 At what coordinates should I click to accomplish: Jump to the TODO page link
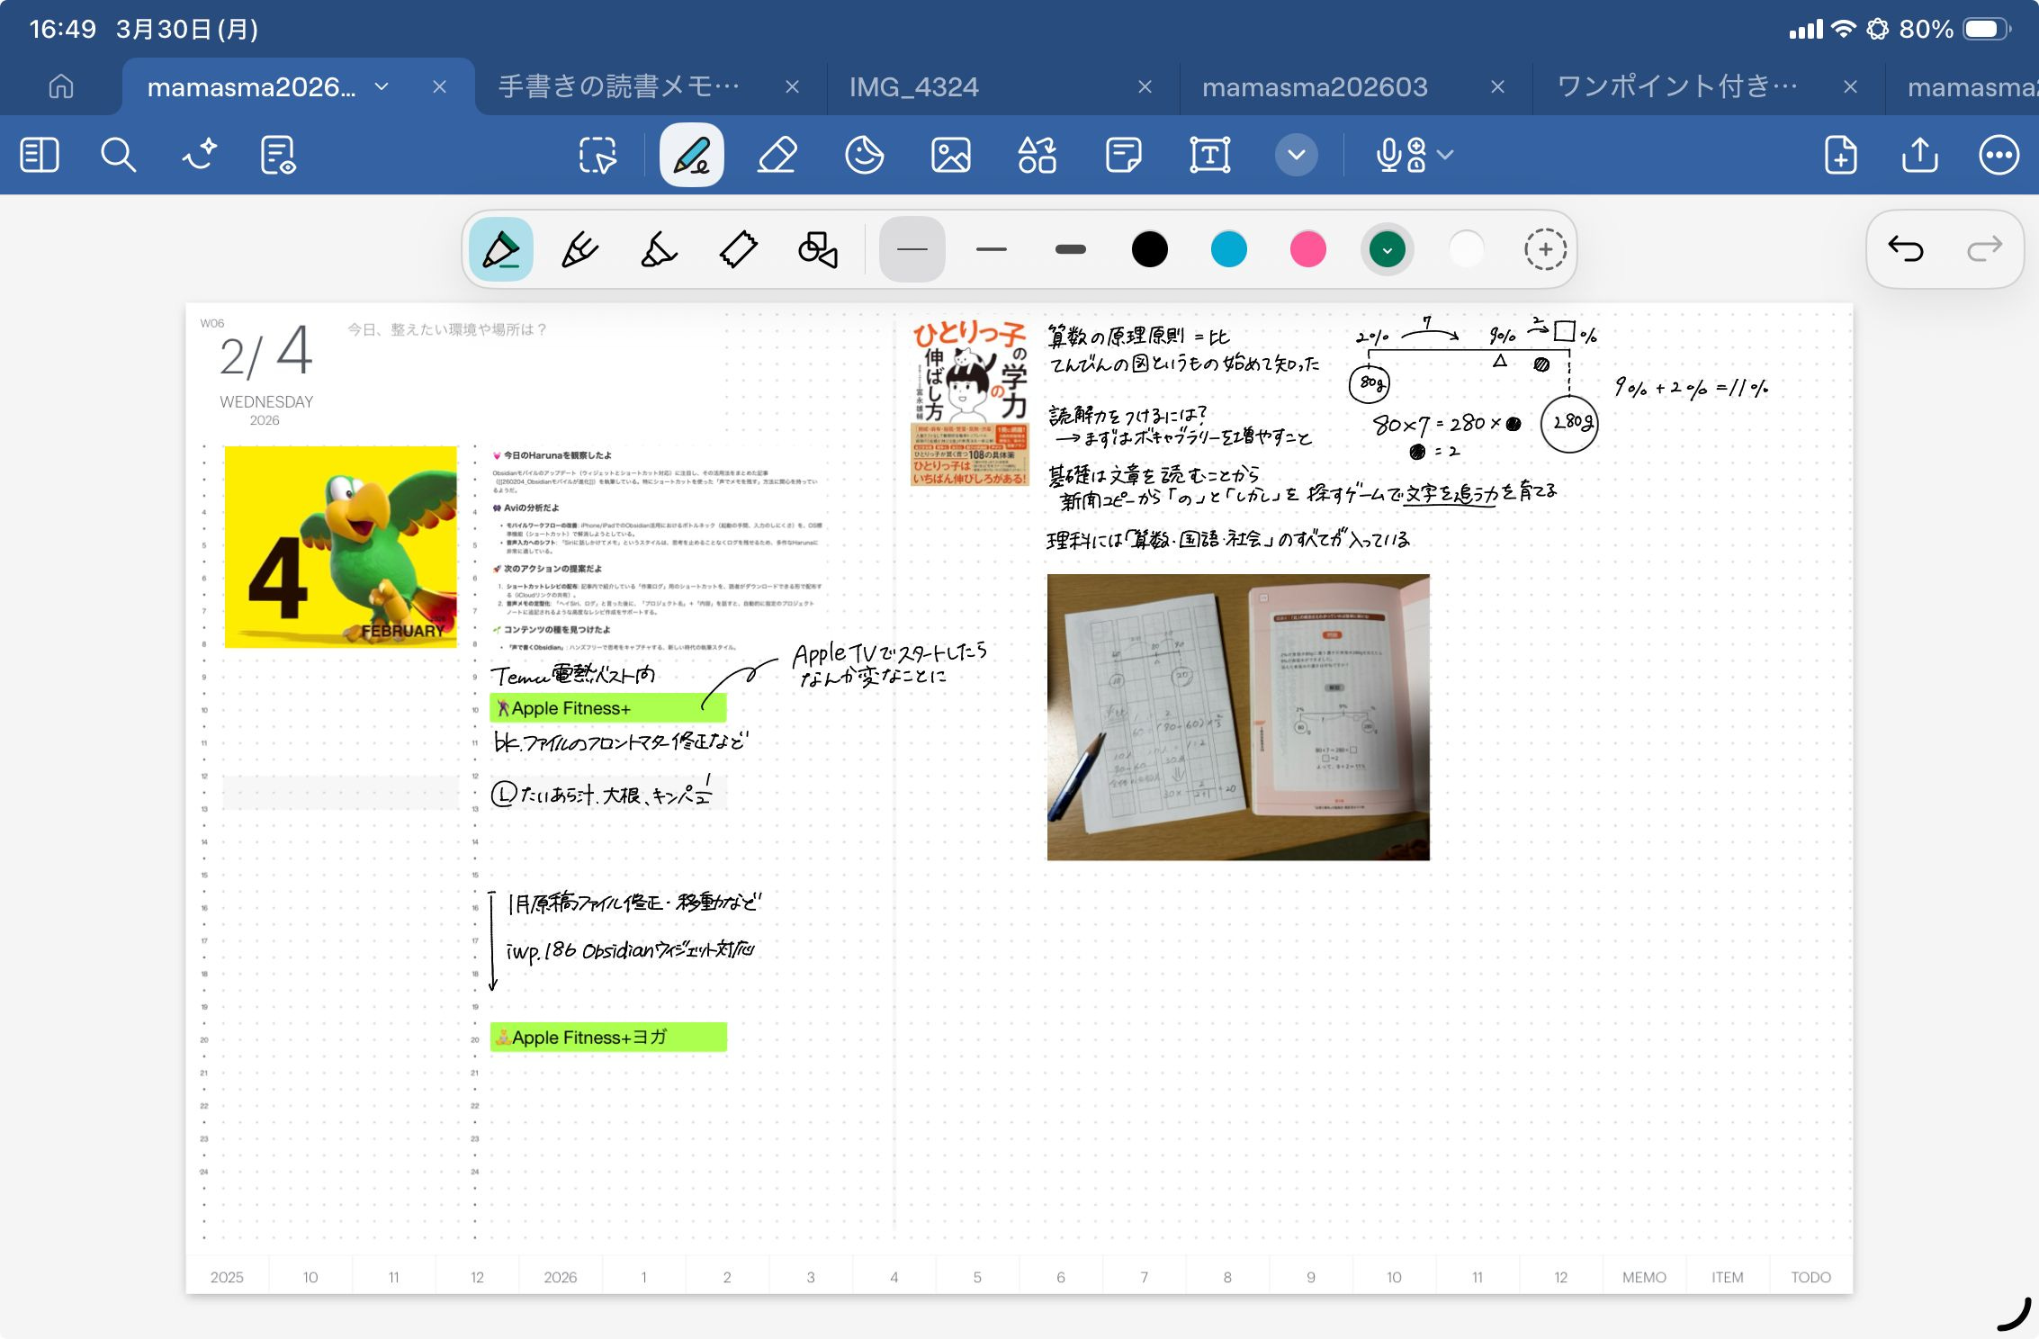pyautogui.click(x=1810, y=1277)
